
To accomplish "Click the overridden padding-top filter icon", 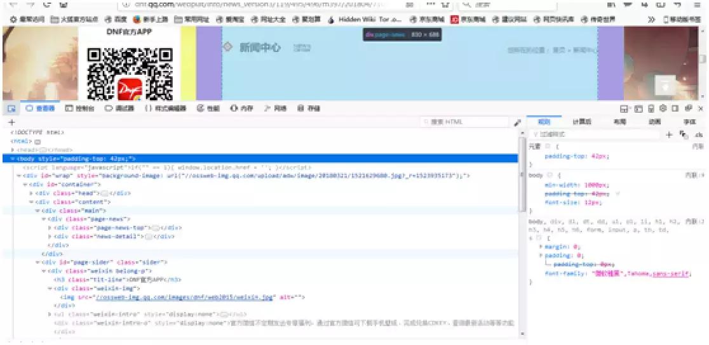I will pyautogui.click(x=618, y=193).
